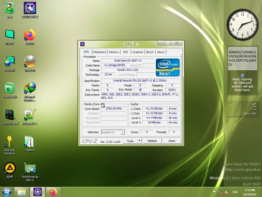This screenshot has width=262, height=197.
Task: Click Package value Socket 2011 LGA
Action: point(128,70)
